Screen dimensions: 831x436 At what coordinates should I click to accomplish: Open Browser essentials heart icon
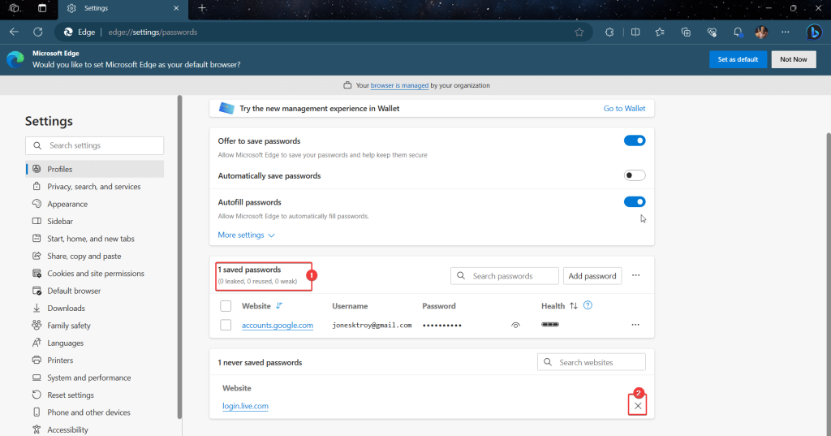(x=712, y=32)
